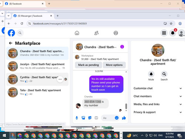Open the Facebook search magnifier icon
The width and height of the screenshot is (185, 139).
[20, 33]
